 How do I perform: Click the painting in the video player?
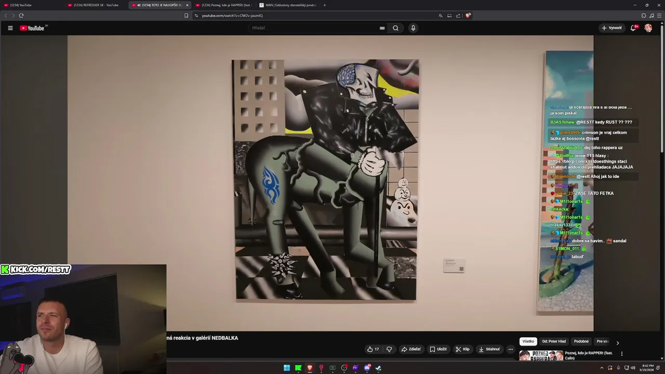tap(325, 180)
